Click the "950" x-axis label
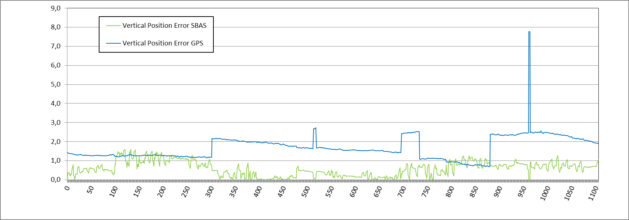This screenshot has width=629, height=220. (x=522, y=191)
